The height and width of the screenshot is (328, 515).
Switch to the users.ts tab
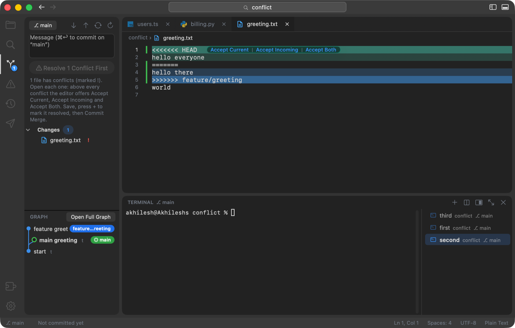(148, 24)
